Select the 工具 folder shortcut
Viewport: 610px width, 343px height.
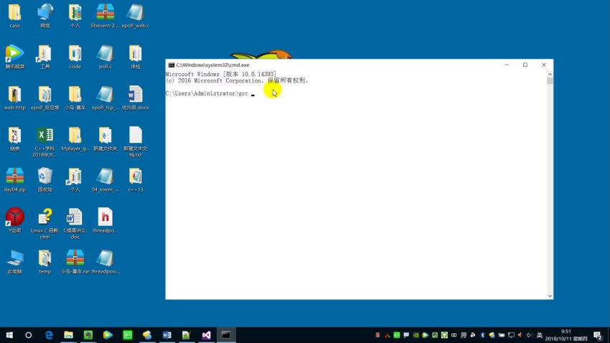tap(44, 57)
